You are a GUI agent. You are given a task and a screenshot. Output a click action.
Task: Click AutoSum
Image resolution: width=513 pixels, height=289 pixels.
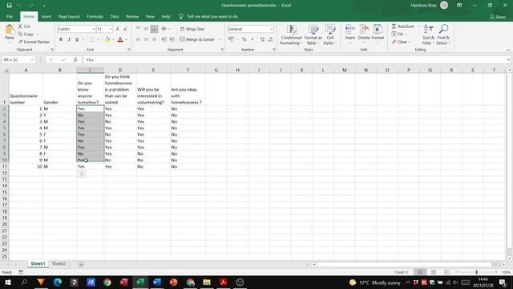click(x=403, y=26)
